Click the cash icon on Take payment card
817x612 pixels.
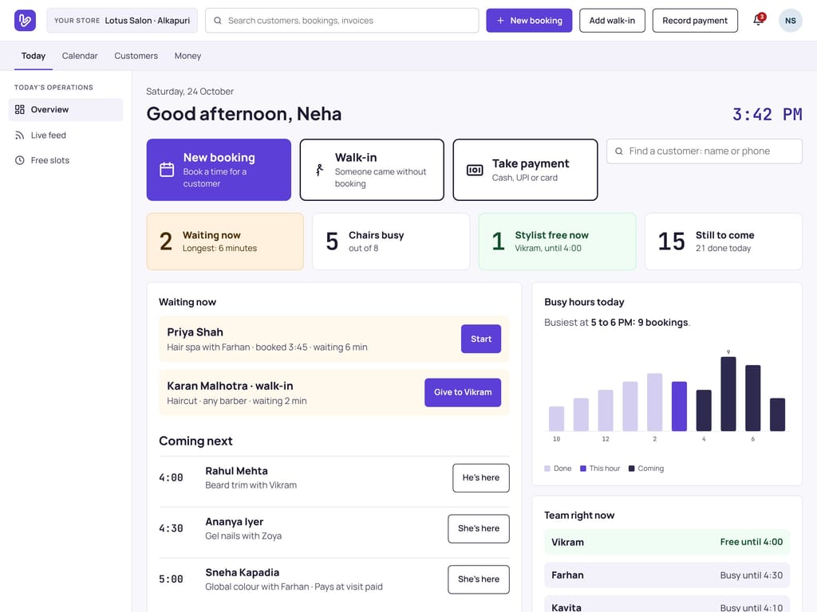(x=475, y=171)
